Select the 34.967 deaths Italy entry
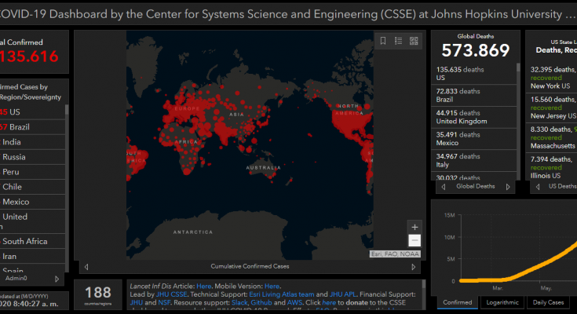577x314 pixels. (474, 160)
